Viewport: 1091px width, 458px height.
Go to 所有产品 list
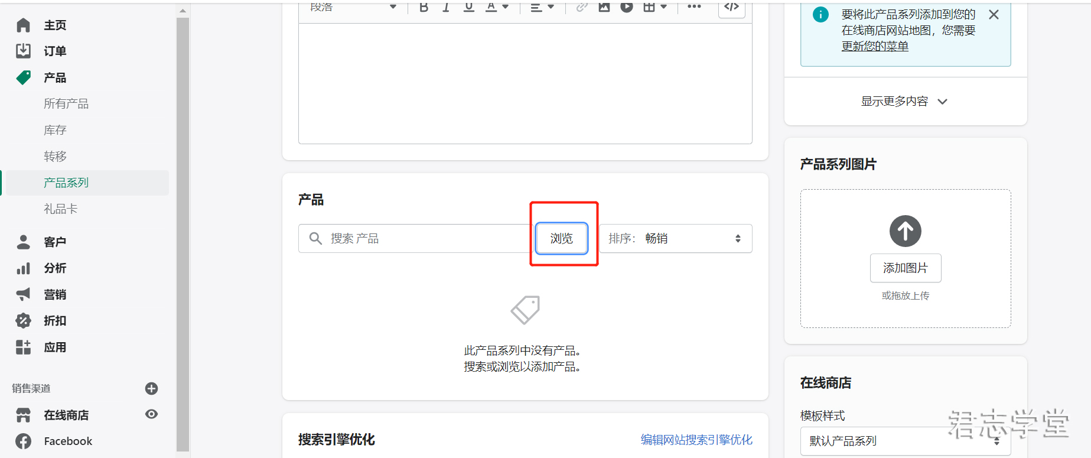pos(66,104)
